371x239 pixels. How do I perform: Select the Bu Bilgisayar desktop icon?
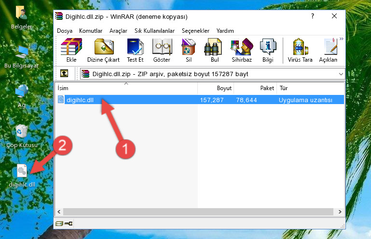pyautogui.click(x=21, y=57)
